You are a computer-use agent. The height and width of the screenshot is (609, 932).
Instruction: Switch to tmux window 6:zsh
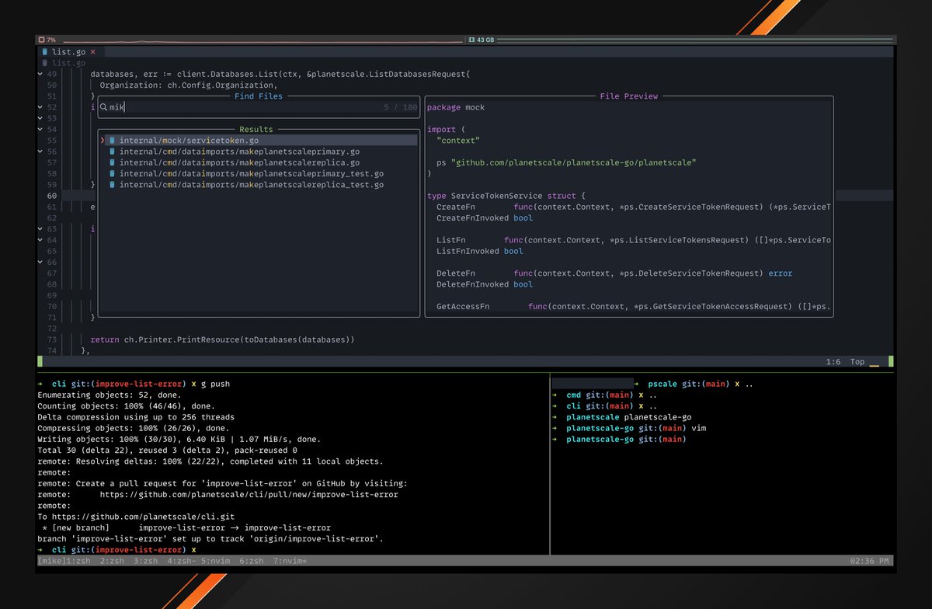[x=252, y=561]
